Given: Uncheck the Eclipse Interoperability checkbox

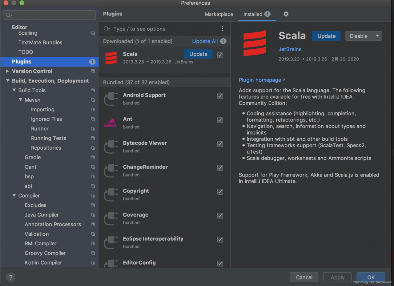Looking at the screenshot, I should click(220, 239).
